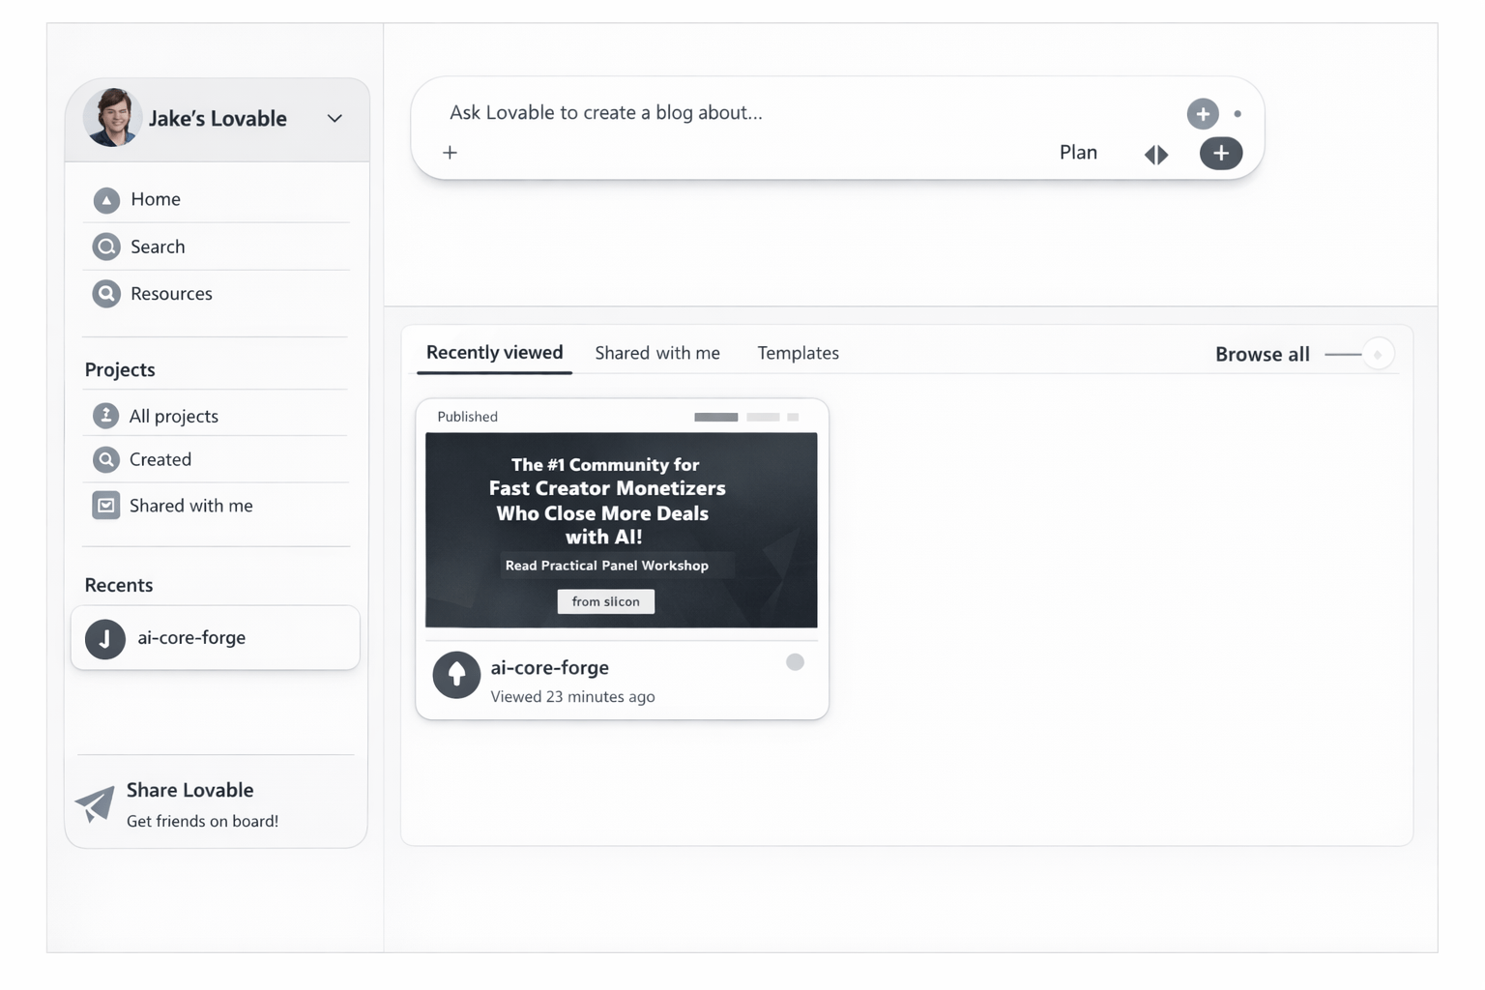Screen dimensions: 1485x990
Task: Expand options with the gray circular plus
Action: [x=1203, y=113]
